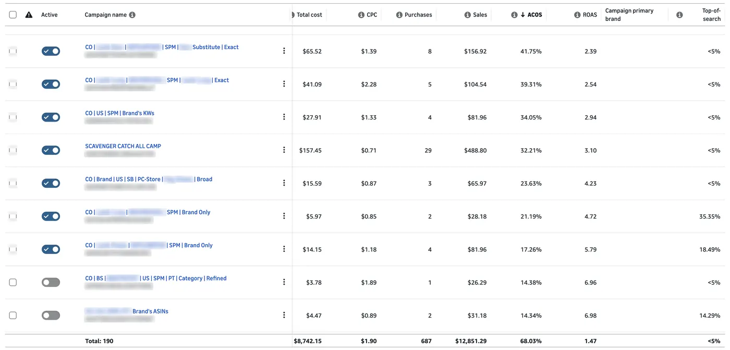Screen dimensions: 730x350
Task: Sort by Total cost column header
Action: coord(309,15)
